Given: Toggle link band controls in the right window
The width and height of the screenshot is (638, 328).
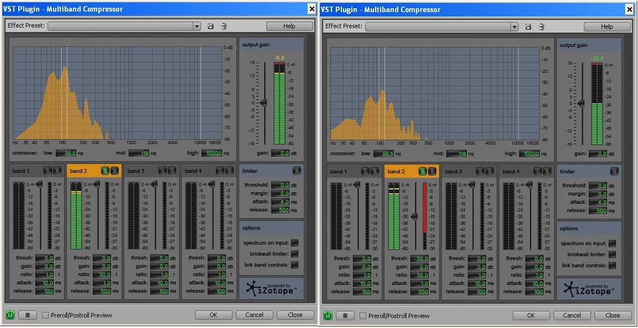Looking at the screenshot, I should (612, 266).
